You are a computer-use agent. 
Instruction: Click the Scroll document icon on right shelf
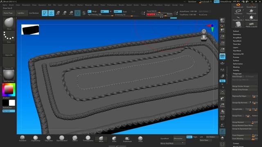coord(222,30)
